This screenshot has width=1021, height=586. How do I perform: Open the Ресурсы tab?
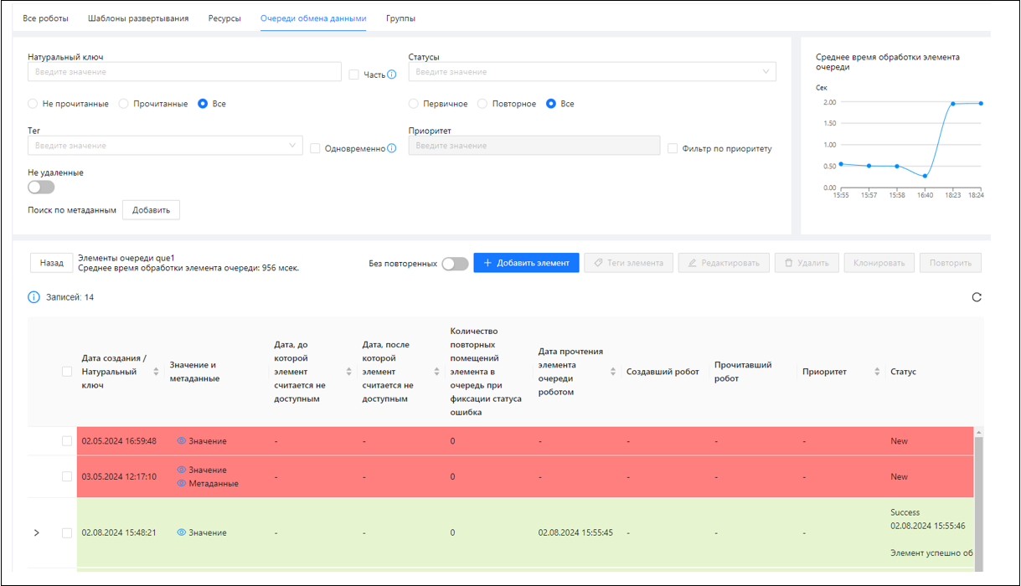pos(224,18)
